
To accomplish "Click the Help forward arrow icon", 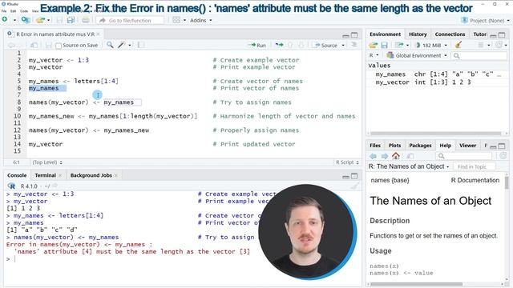I will coord(385,156).
